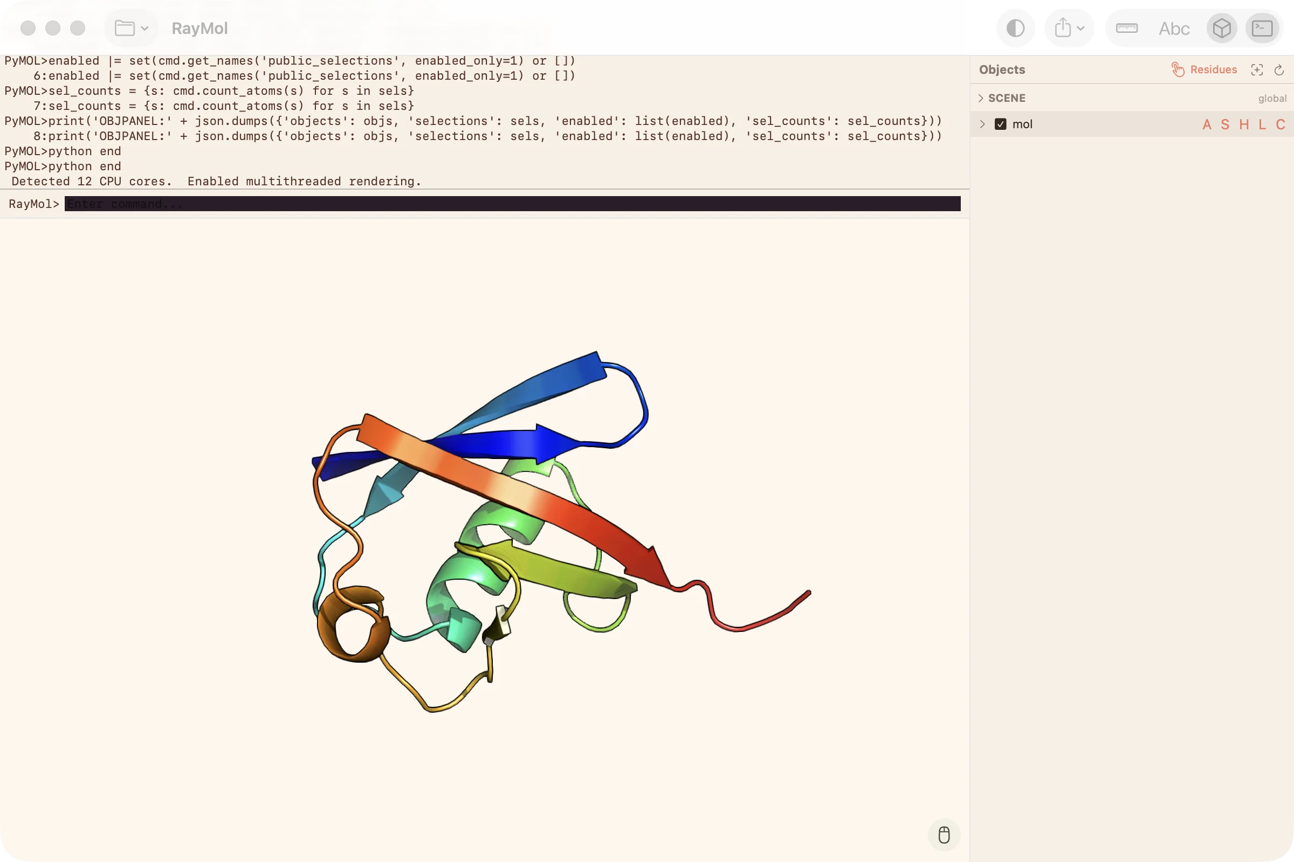Open the C (Color) menu for mol
The height and width of the screenshot is (862, 1294).
pos(1280,124)
